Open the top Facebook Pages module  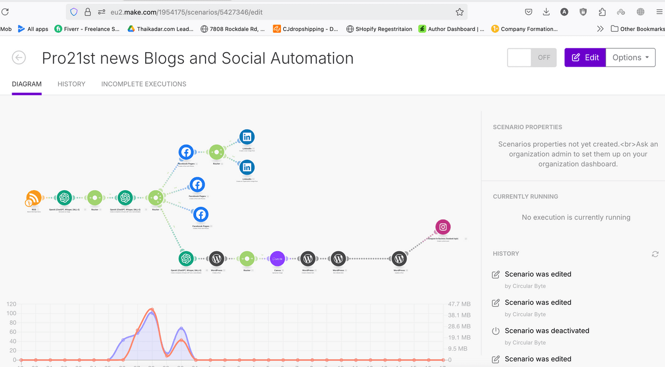click(x=186, y=152)
